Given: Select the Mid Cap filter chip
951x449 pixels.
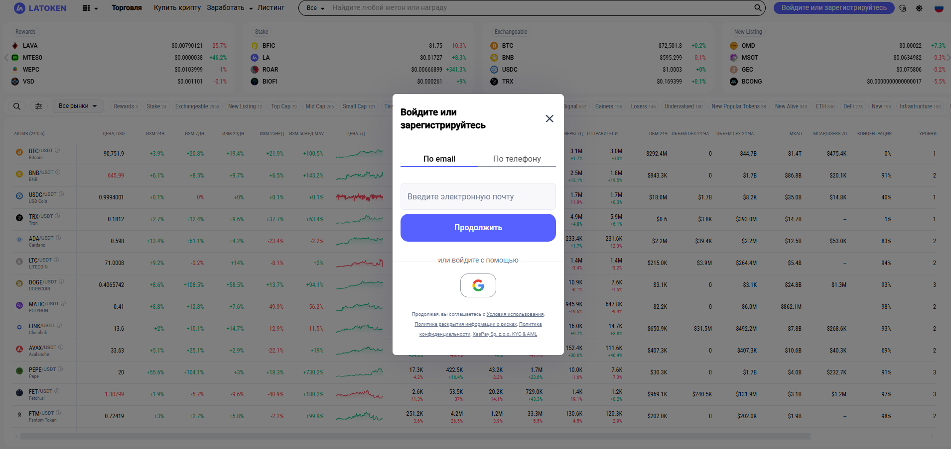Looking at the screenshot, I should click(x=319, y=106).
